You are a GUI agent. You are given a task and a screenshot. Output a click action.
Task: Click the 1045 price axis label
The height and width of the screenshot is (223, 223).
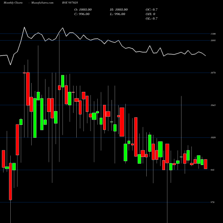(213, 105)
